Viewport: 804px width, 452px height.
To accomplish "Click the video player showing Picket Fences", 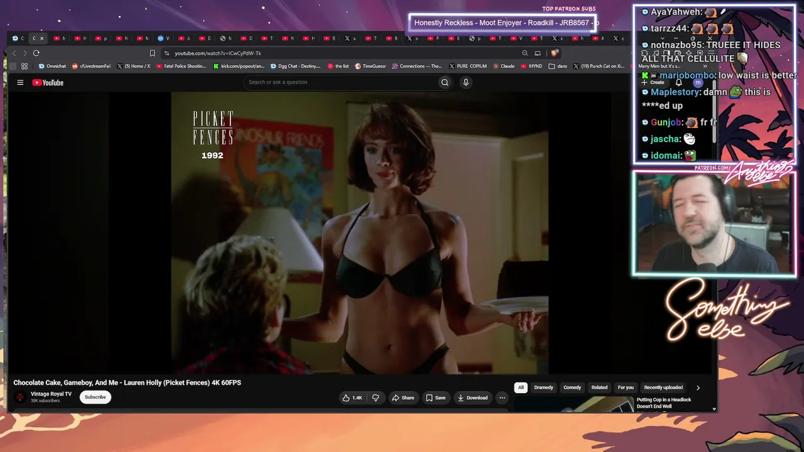I will coord(360,233).
